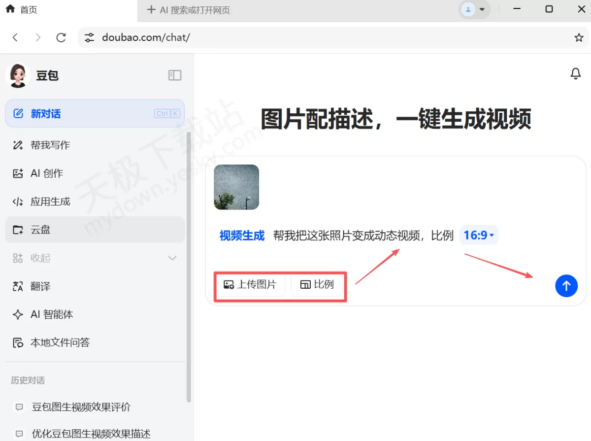Click the 比例 ratio button
The image size is (591, 441).
[x=317, y=284]
